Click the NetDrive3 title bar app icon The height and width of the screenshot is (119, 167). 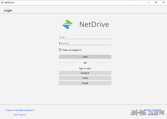point(2,3)
